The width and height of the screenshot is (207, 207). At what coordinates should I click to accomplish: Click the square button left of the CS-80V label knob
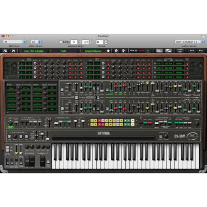click(160, 137)
